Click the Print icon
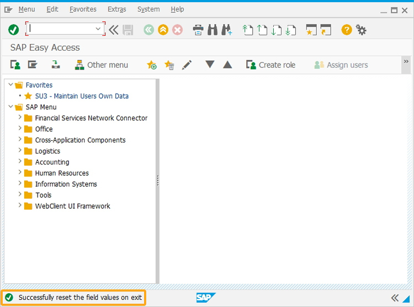This screenshot has height=307, width=414. (198, 30)
